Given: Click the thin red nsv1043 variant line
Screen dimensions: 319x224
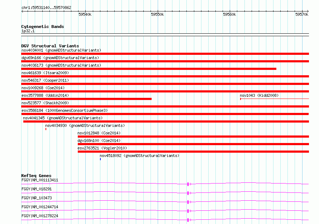Looking at the screenshot, I should tap(275, 99).
